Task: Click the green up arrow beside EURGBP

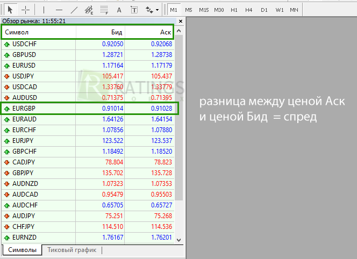Action: point(7,109)
